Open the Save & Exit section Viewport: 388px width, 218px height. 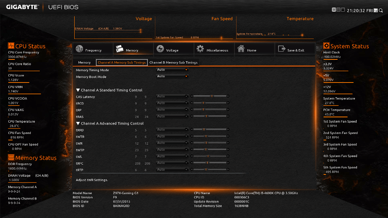click(295, 49)
